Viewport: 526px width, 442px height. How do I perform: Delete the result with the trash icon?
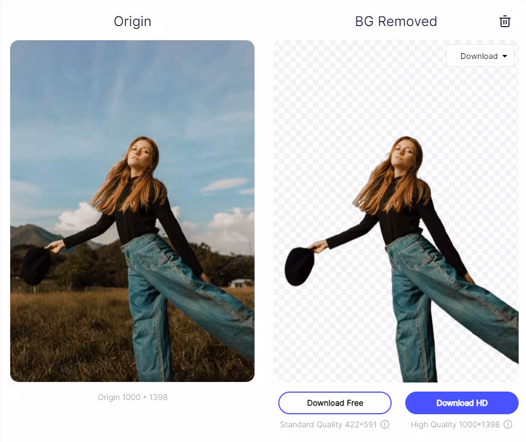point(505,22)
